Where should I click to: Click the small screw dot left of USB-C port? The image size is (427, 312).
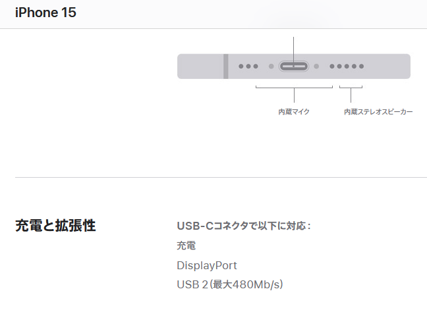271,66
